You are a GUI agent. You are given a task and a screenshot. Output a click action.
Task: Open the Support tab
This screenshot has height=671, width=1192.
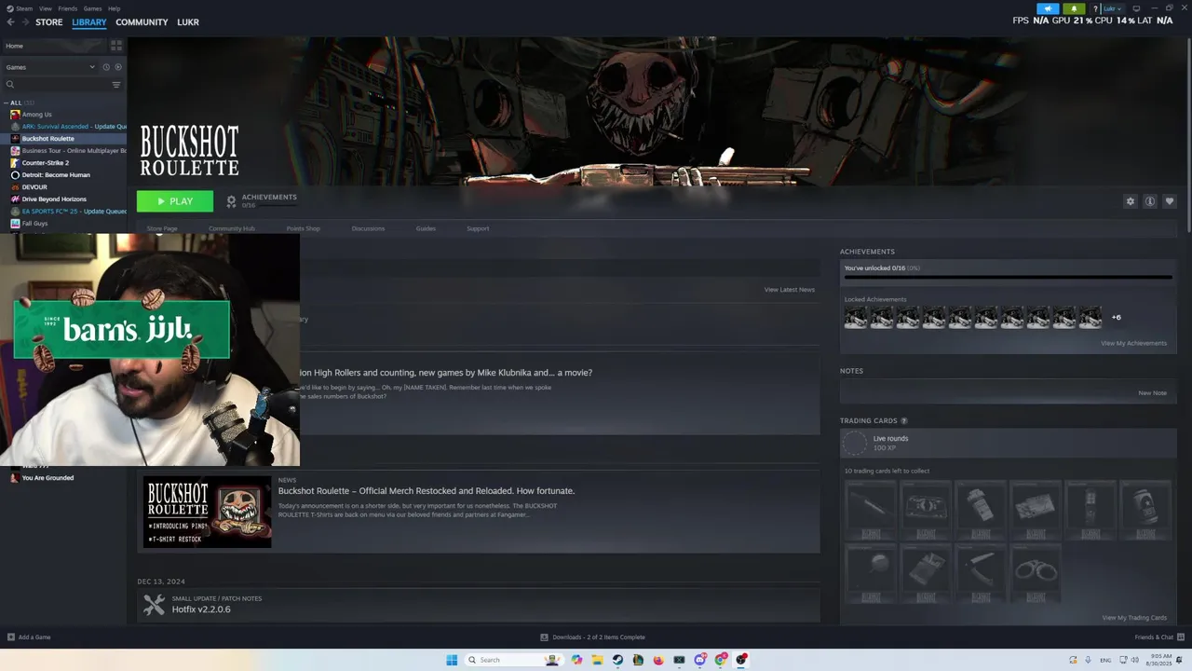(478, 228)
